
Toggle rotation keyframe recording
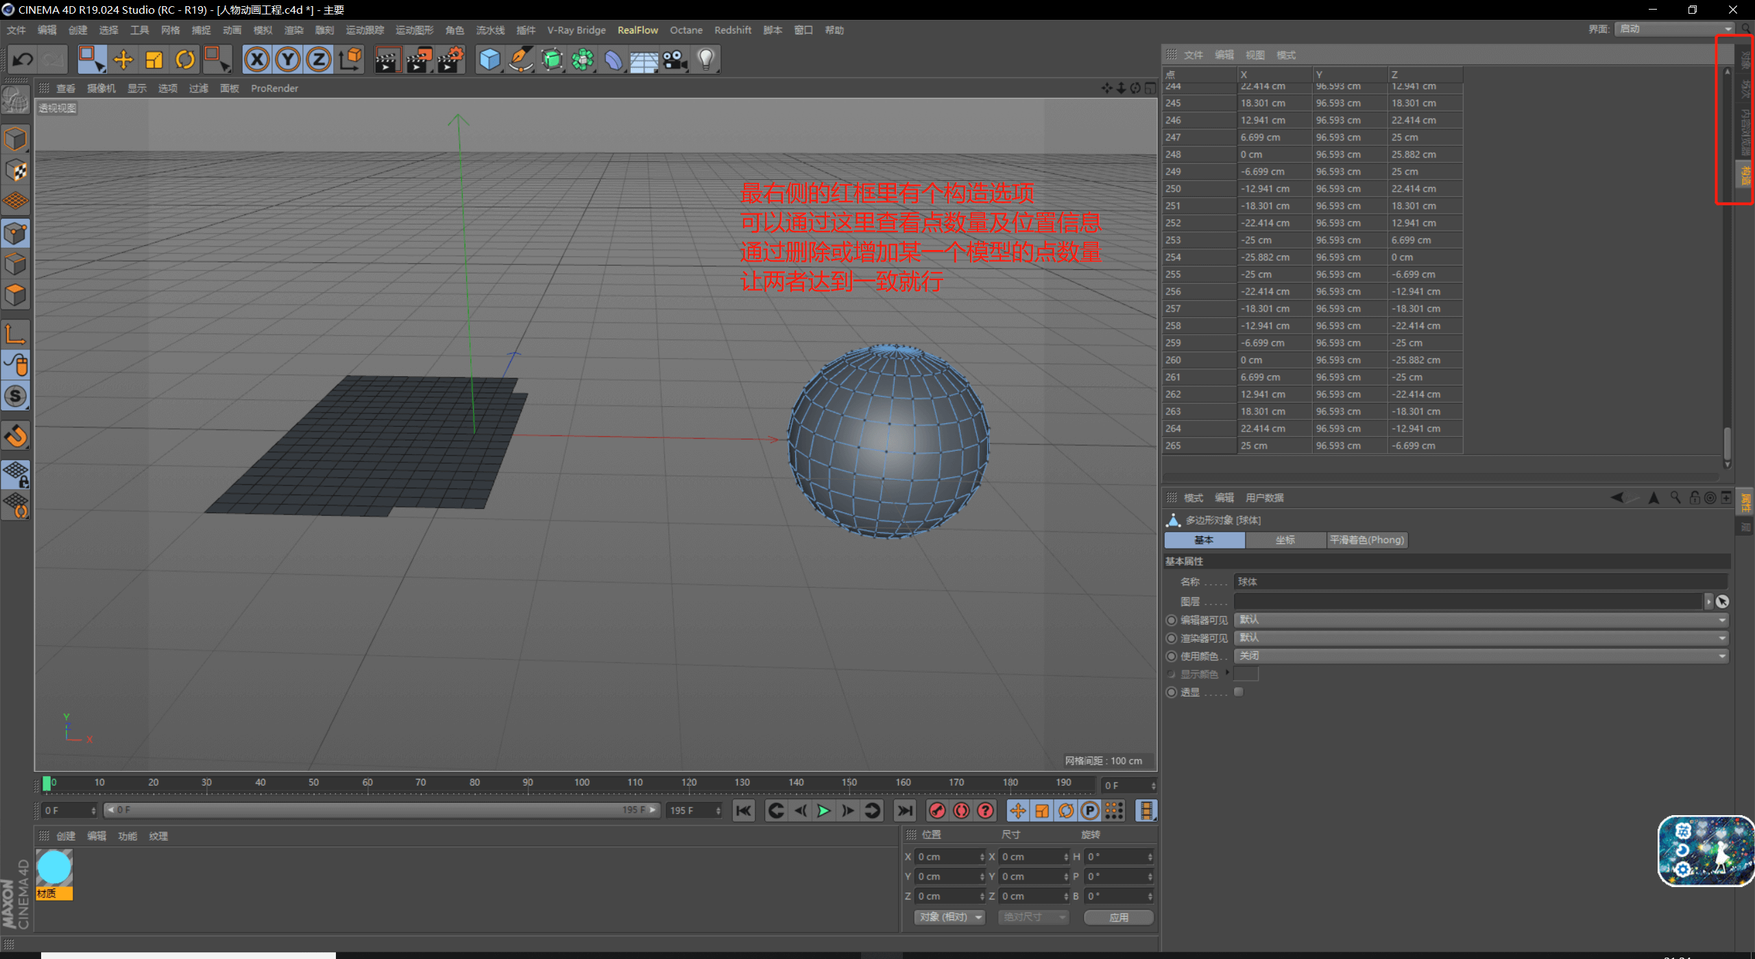pyautogui.click(x=1066, y=811)
